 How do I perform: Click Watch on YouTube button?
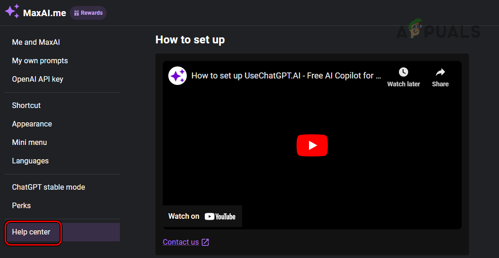point(202,216)
